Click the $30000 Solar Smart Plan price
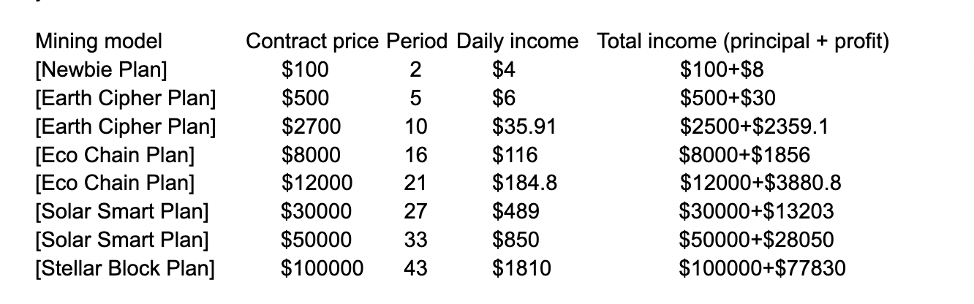 [x=317, y=212]
